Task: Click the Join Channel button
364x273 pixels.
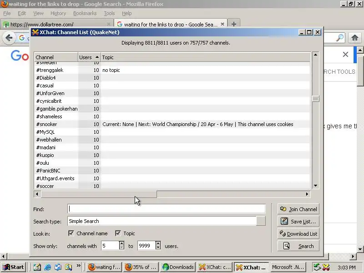Action: 298,209
